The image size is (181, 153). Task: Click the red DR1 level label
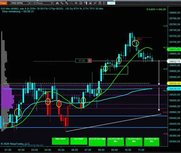point(139,39)
